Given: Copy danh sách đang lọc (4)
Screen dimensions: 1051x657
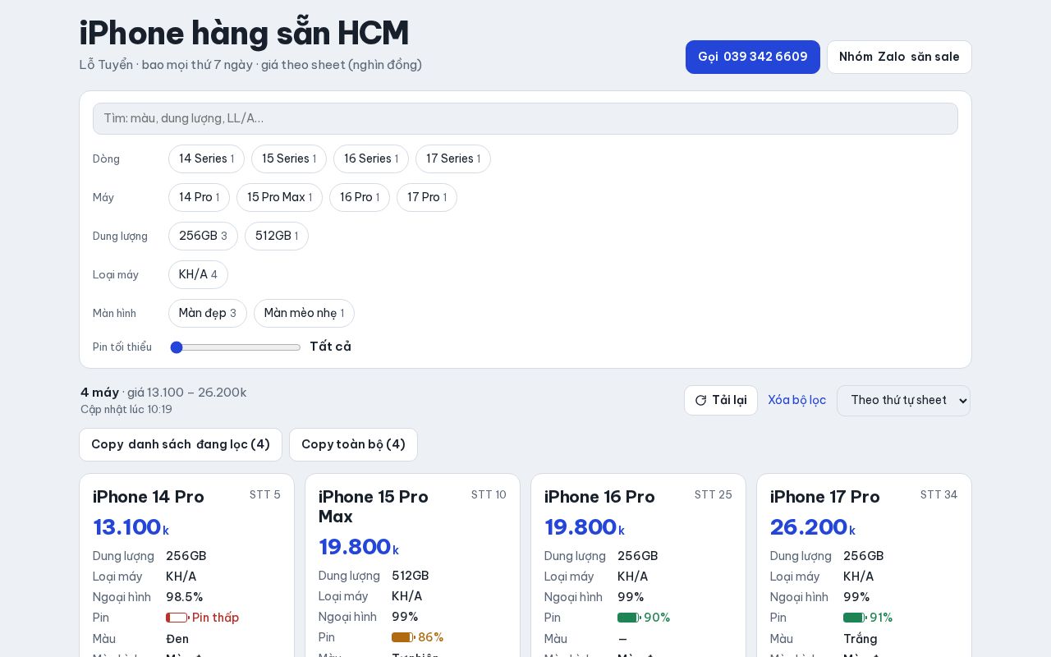Looking at the screenshot, I should click(x=181, y=444).
